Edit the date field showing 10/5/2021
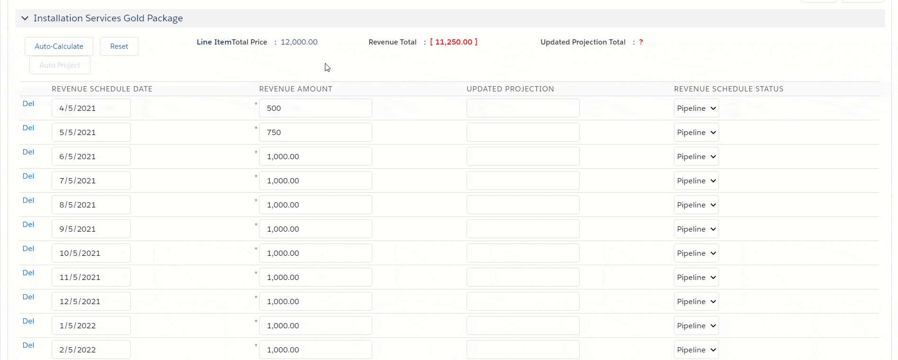898x360 pixels. pos(91,253)
